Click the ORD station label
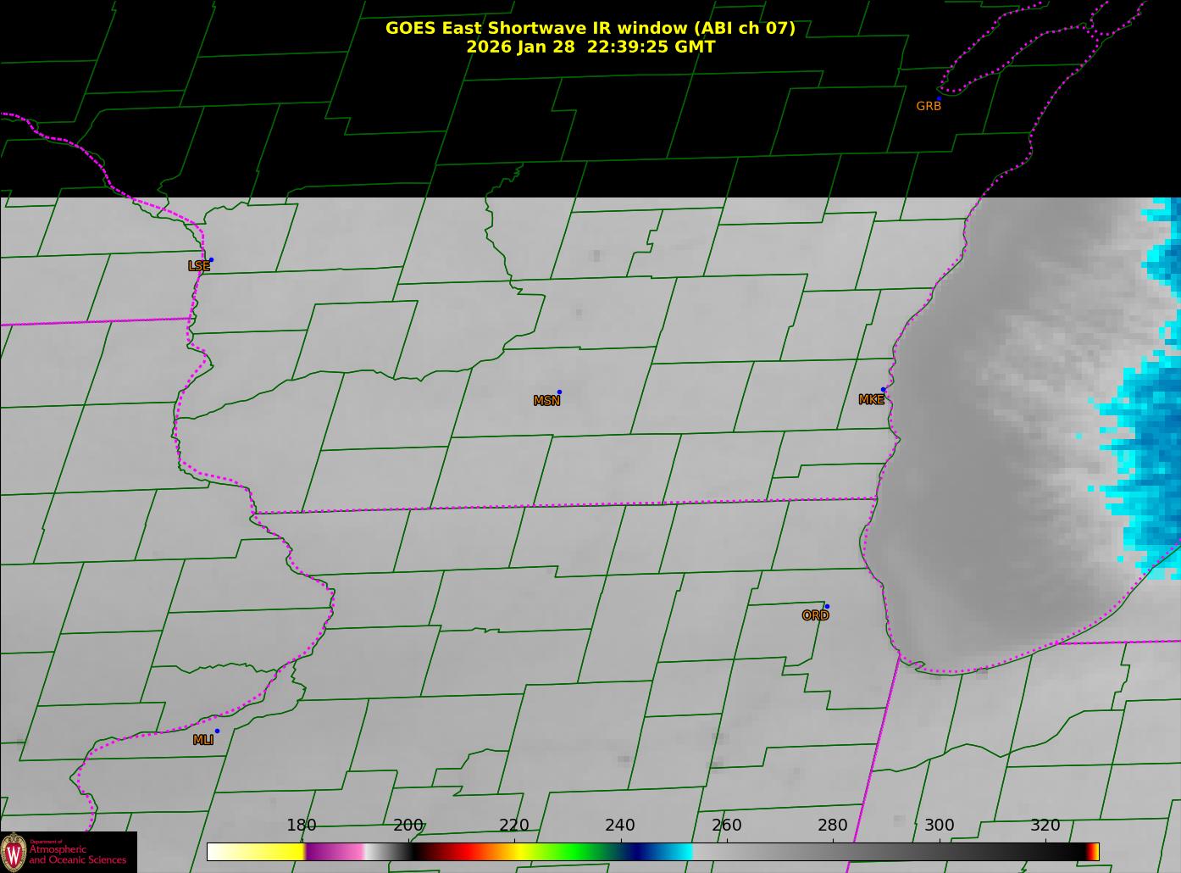Viewport: 1181px width, 873px height. (815, 615)
